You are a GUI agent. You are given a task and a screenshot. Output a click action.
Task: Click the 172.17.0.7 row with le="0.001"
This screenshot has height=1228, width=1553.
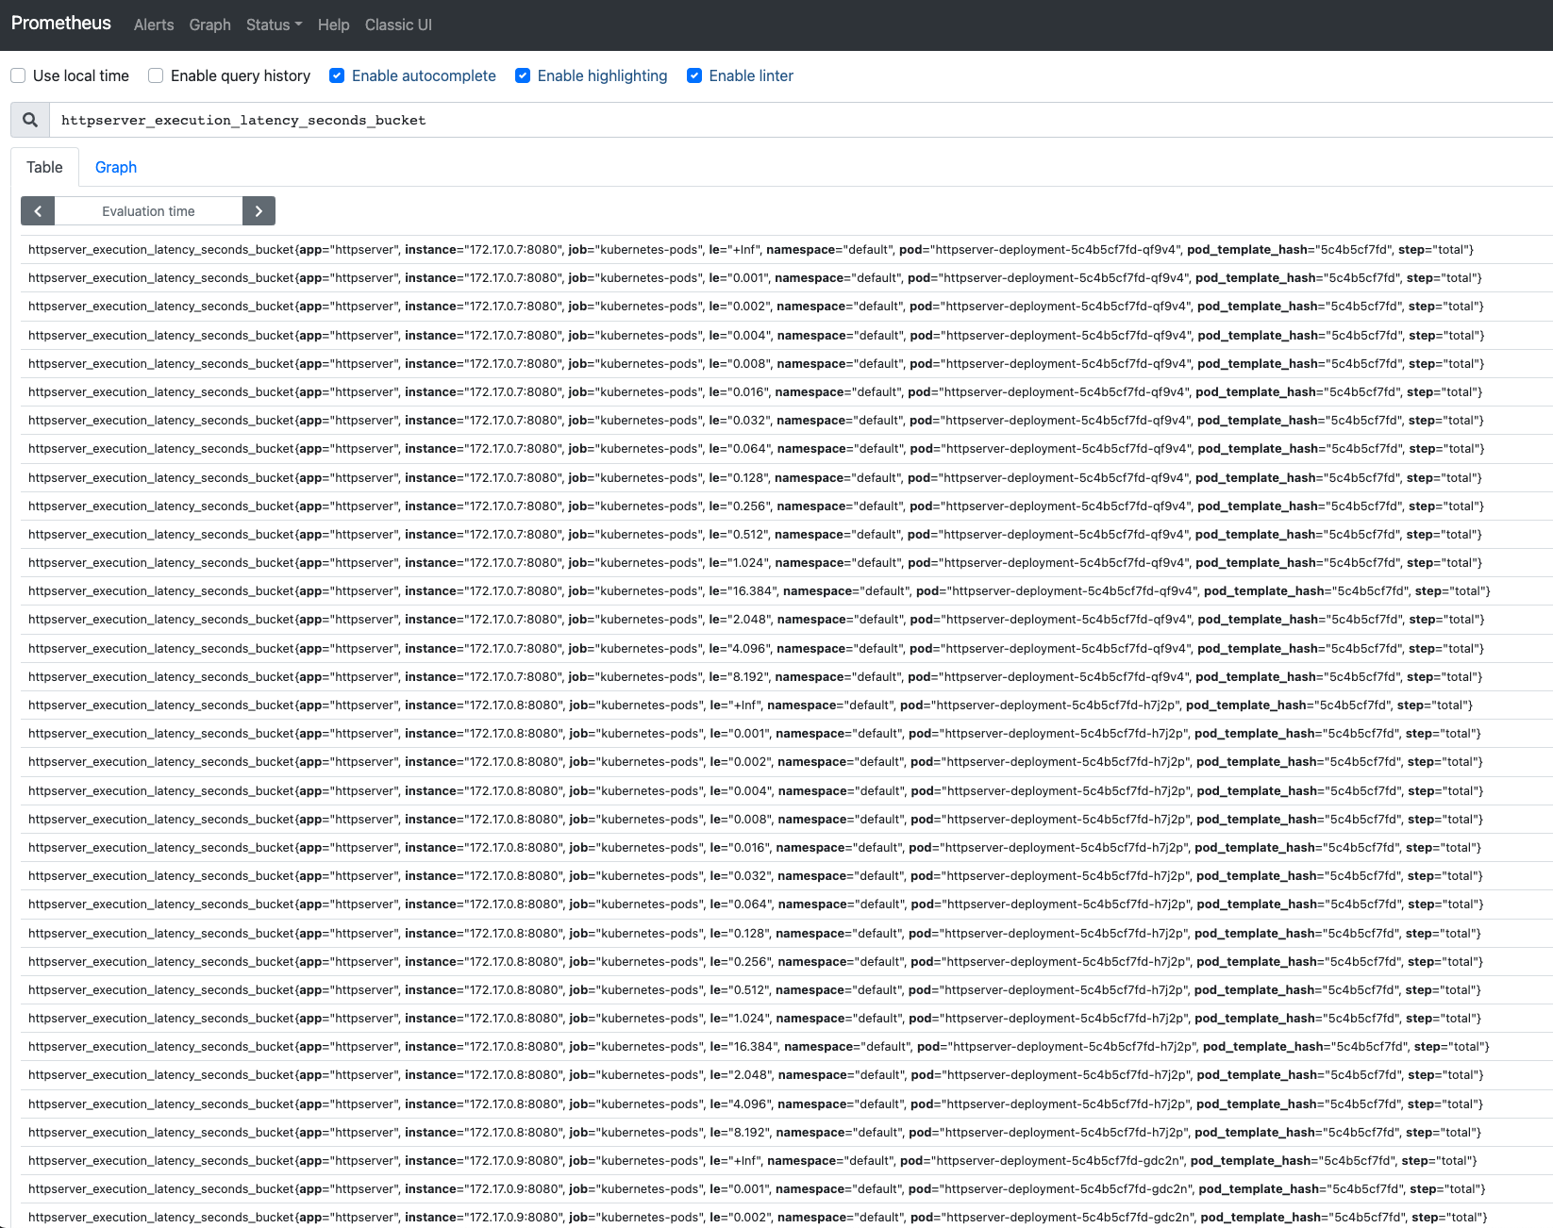click(787, 278)
